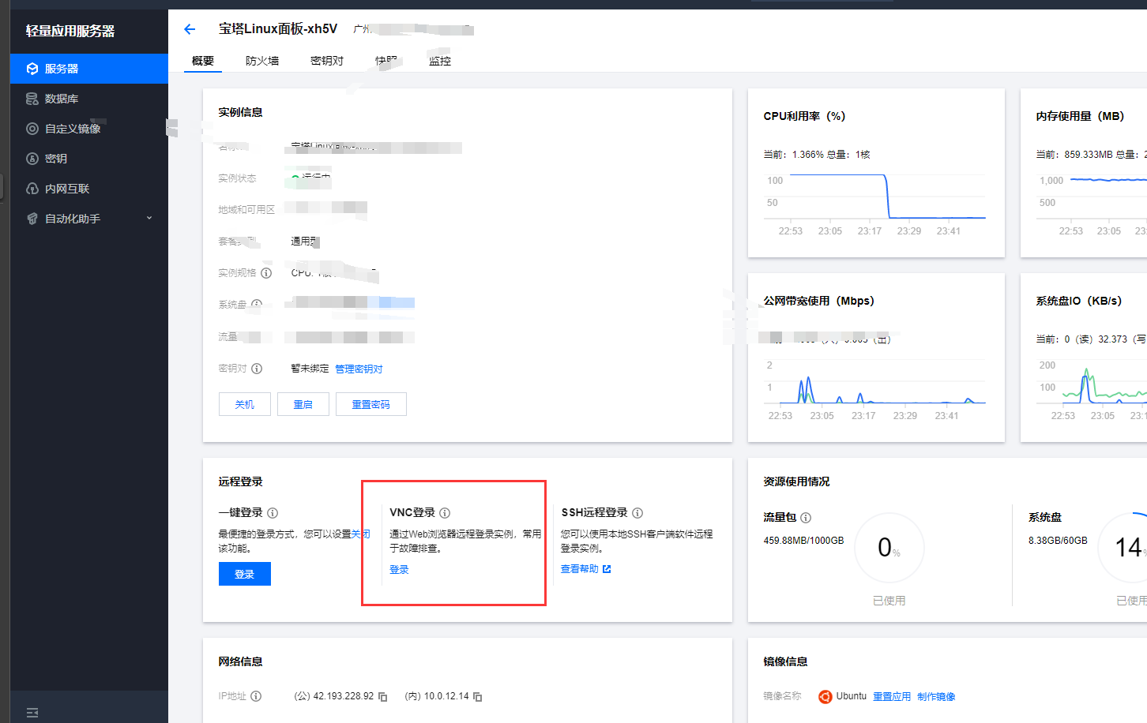Collapse the sidebar with bottom icon

(32, 713)
